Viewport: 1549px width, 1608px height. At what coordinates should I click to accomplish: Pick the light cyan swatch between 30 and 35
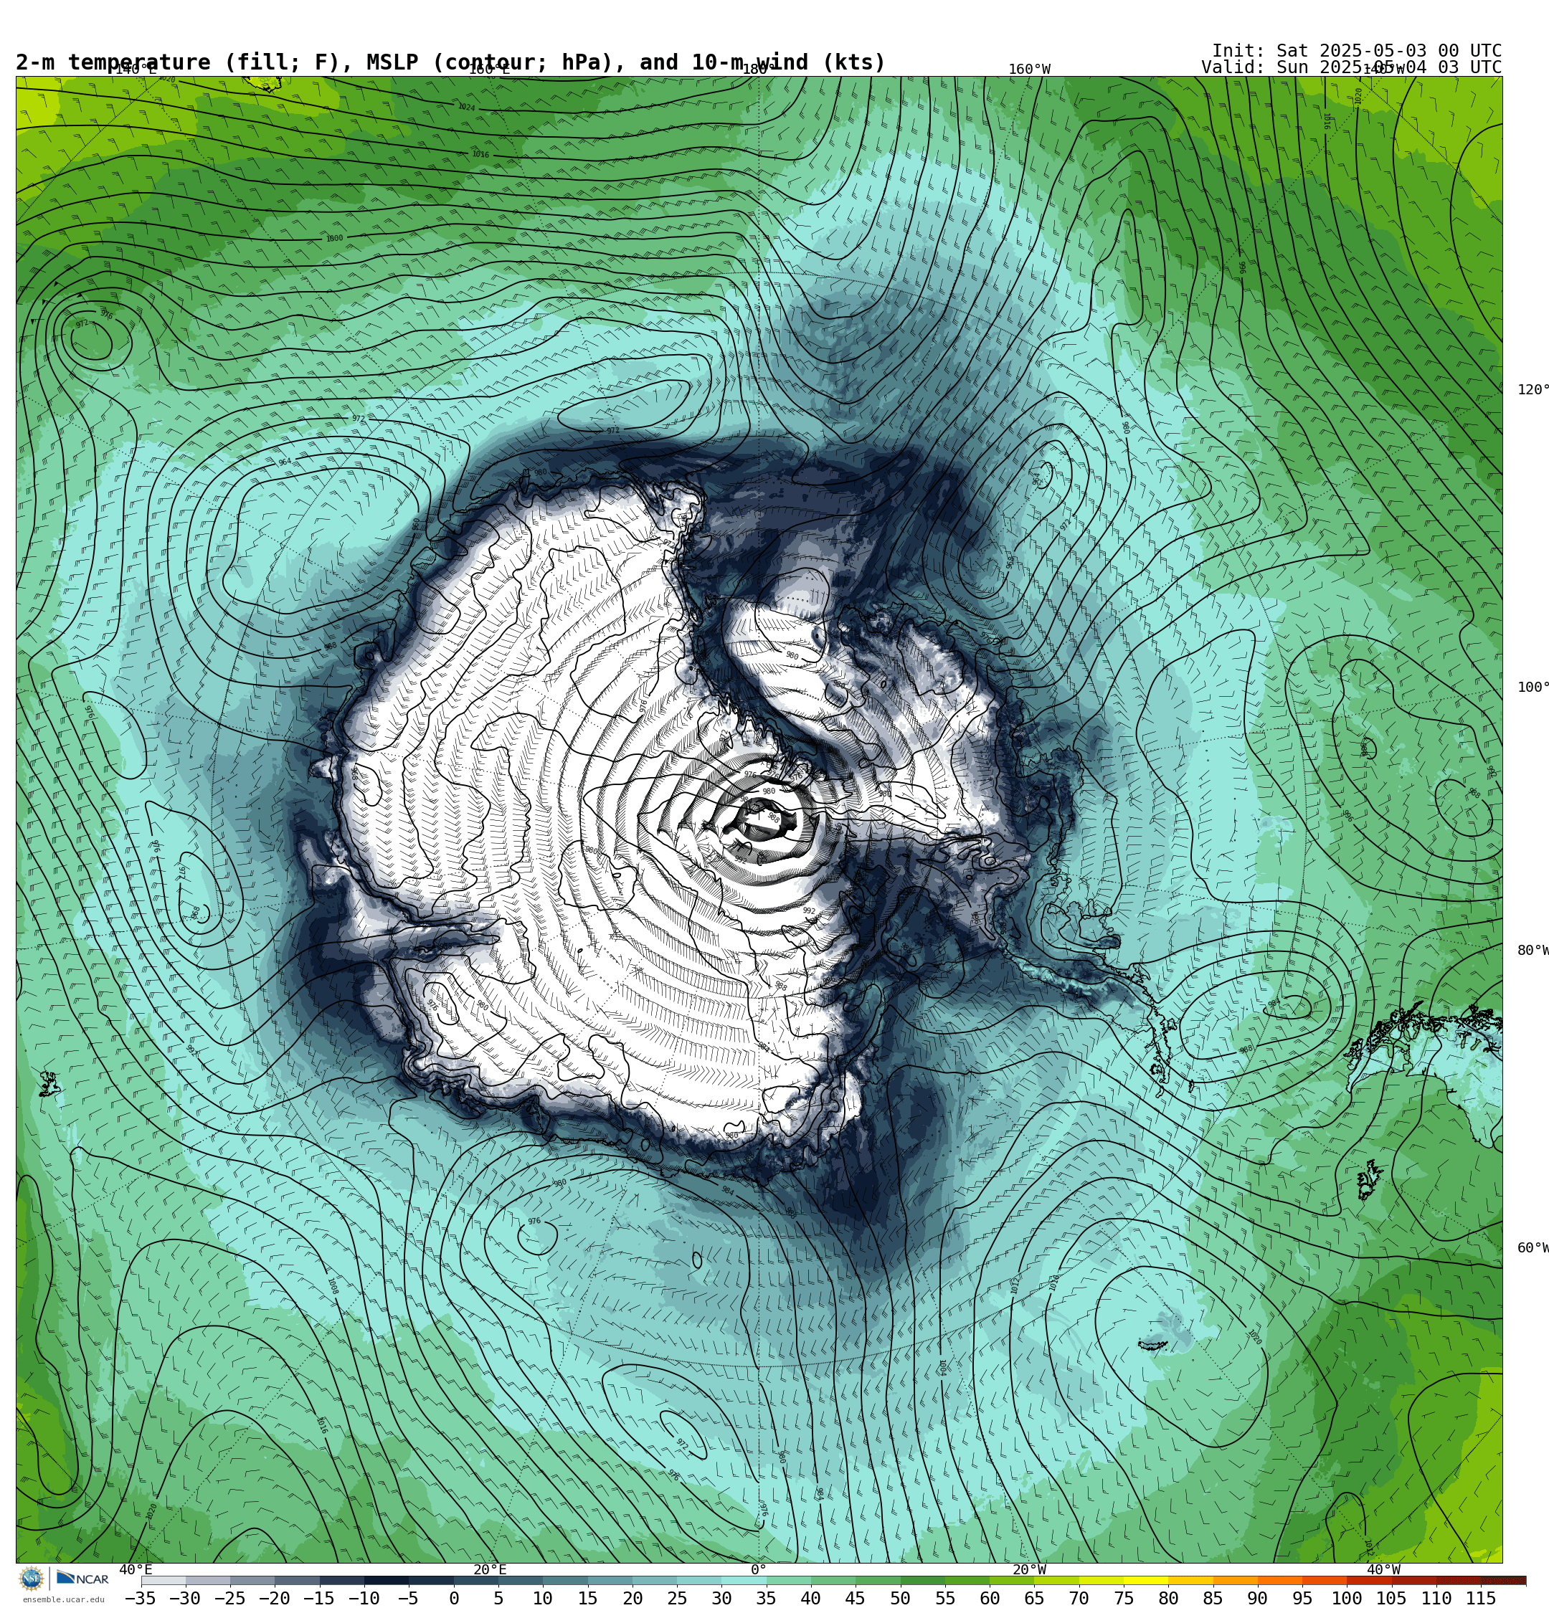pyautogui.click(x=743, y=1580)
